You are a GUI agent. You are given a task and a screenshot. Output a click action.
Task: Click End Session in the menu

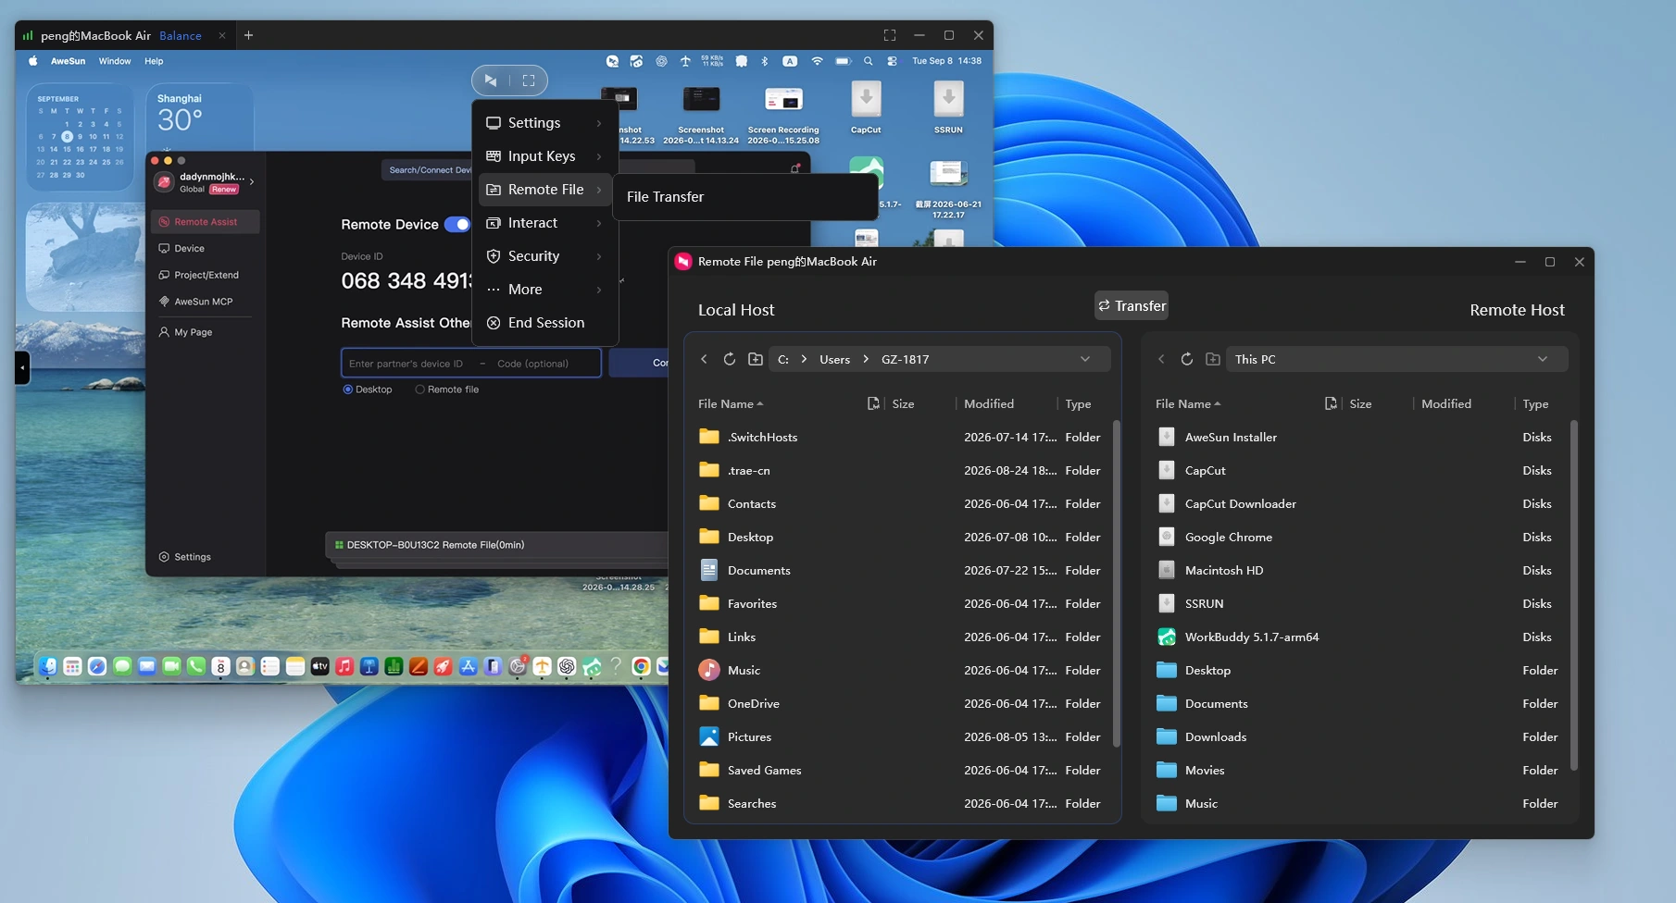click(x=545, y=323)
